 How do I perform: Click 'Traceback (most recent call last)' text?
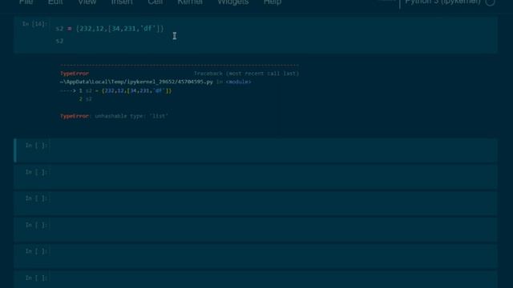pos(246,74)
